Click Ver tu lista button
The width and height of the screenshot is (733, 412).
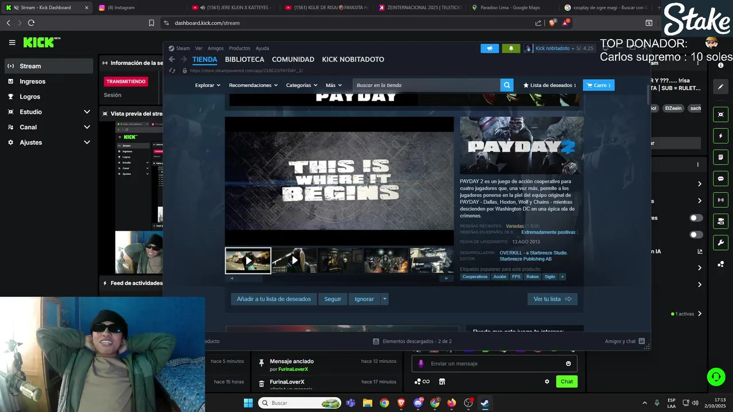click(553, 299)
